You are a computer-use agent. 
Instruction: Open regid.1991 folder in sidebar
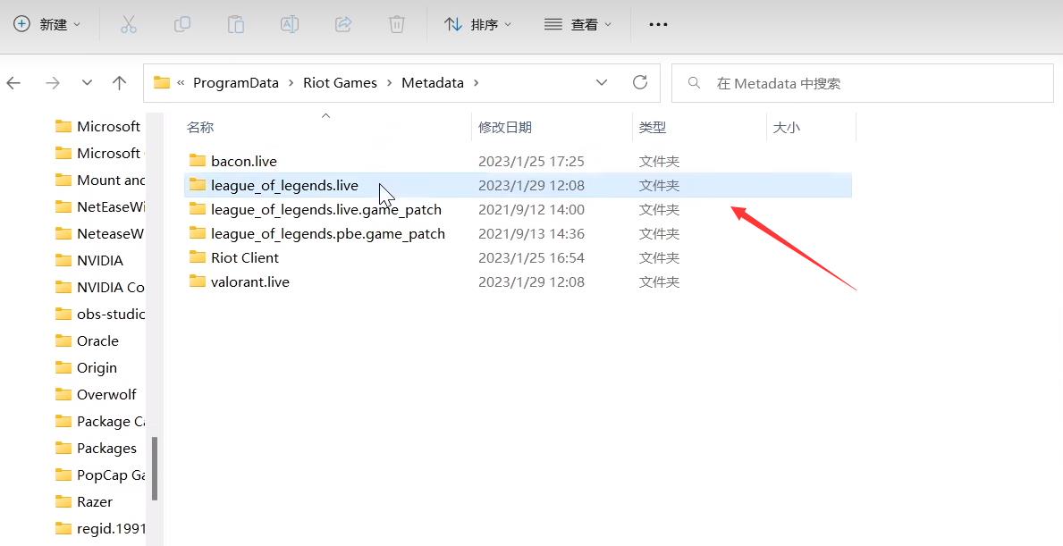[99, 528]
